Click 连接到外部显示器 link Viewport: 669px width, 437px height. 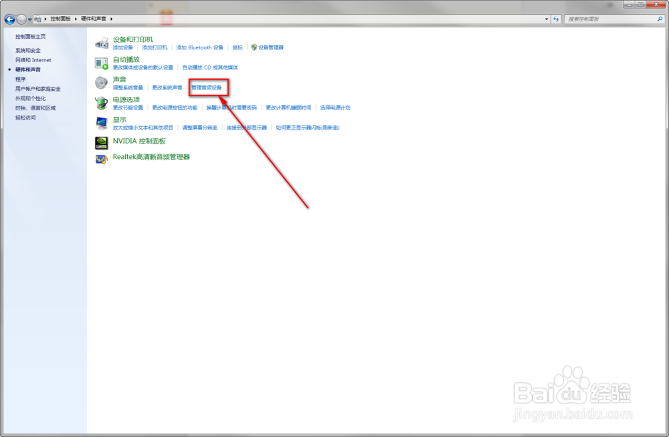pos(247,128)
